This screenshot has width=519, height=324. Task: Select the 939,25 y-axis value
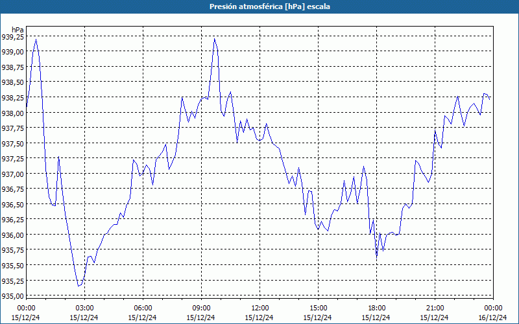pos(12,37)
